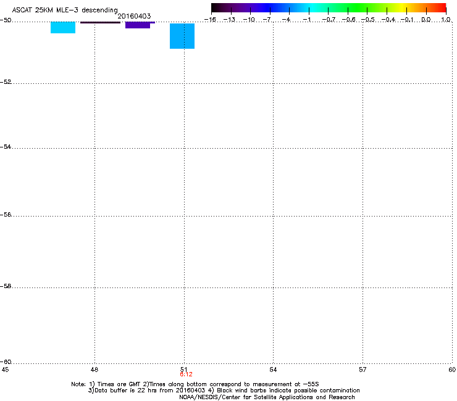Image resolution: width=457 pixels, height=401 pixels.
Task: Click the longitude label 57
Action: [363, 370]
